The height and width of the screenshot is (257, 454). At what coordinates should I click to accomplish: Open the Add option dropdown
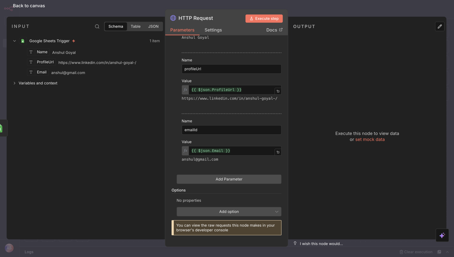pyautogui.click(x=229, y=211)
